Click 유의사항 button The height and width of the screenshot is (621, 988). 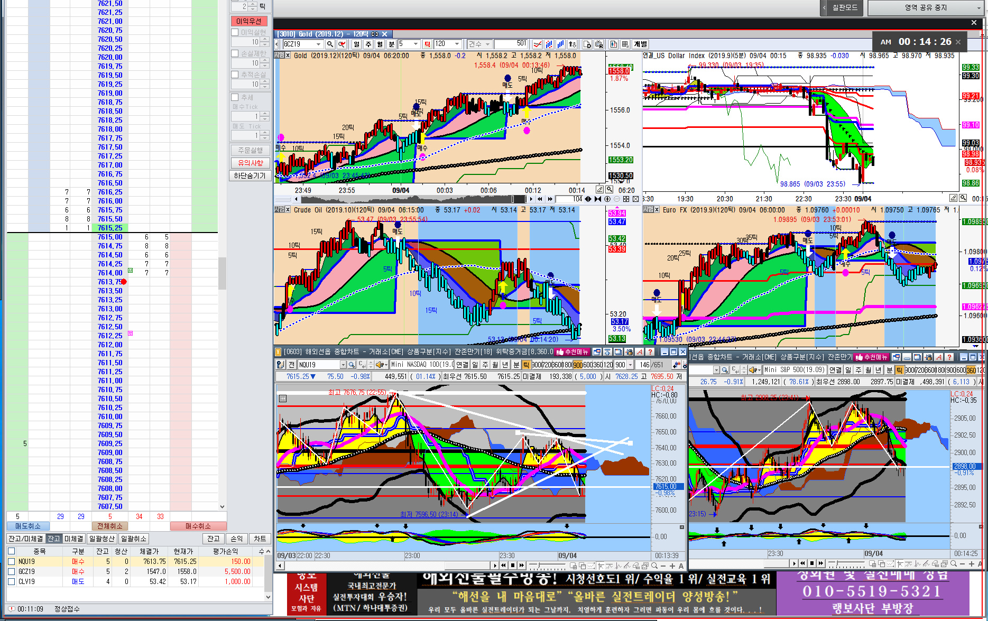[x=250, y=163]
